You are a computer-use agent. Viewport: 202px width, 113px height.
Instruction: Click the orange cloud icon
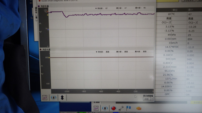139,108
